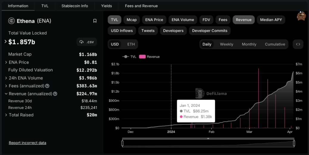Screen dimensions: 309x155
Task: Toggle the FDV chart metric
Action: tap(206, 20)
